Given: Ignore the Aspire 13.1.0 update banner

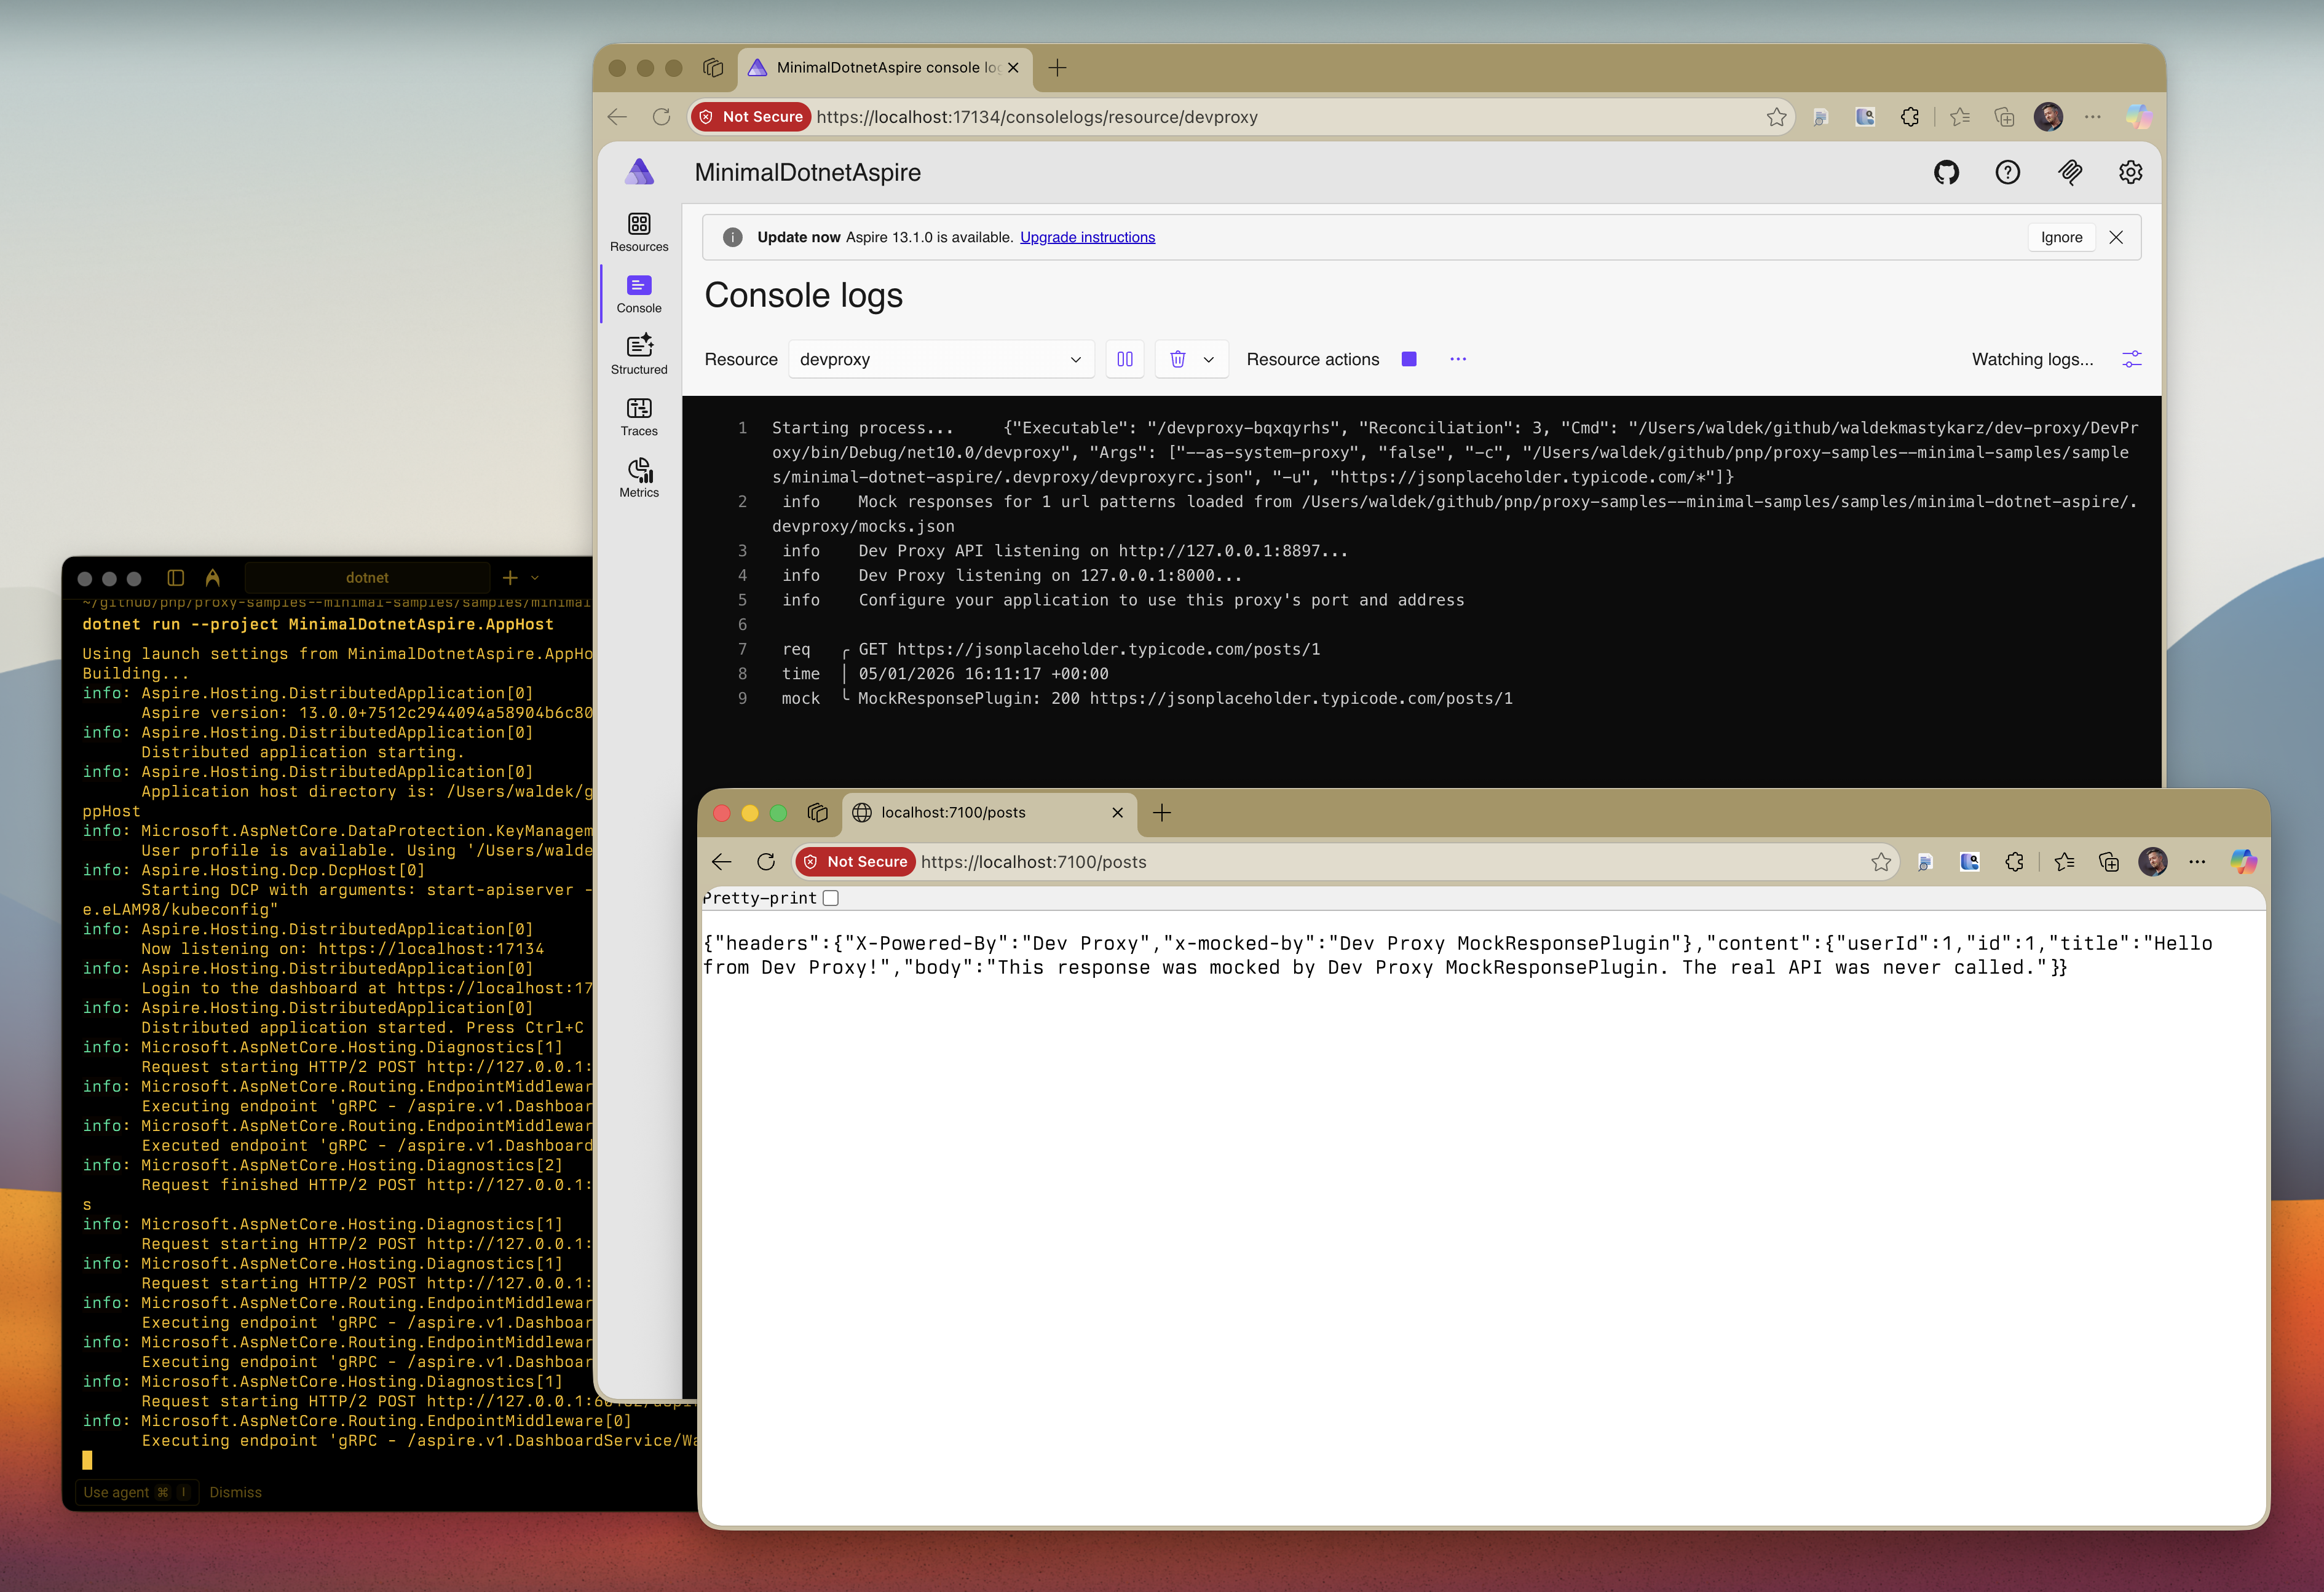Looking at the screenshot, I should coord(2061,237).
